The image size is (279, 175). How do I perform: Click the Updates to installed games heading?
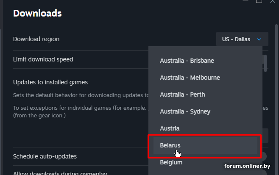tap(50, 82)
